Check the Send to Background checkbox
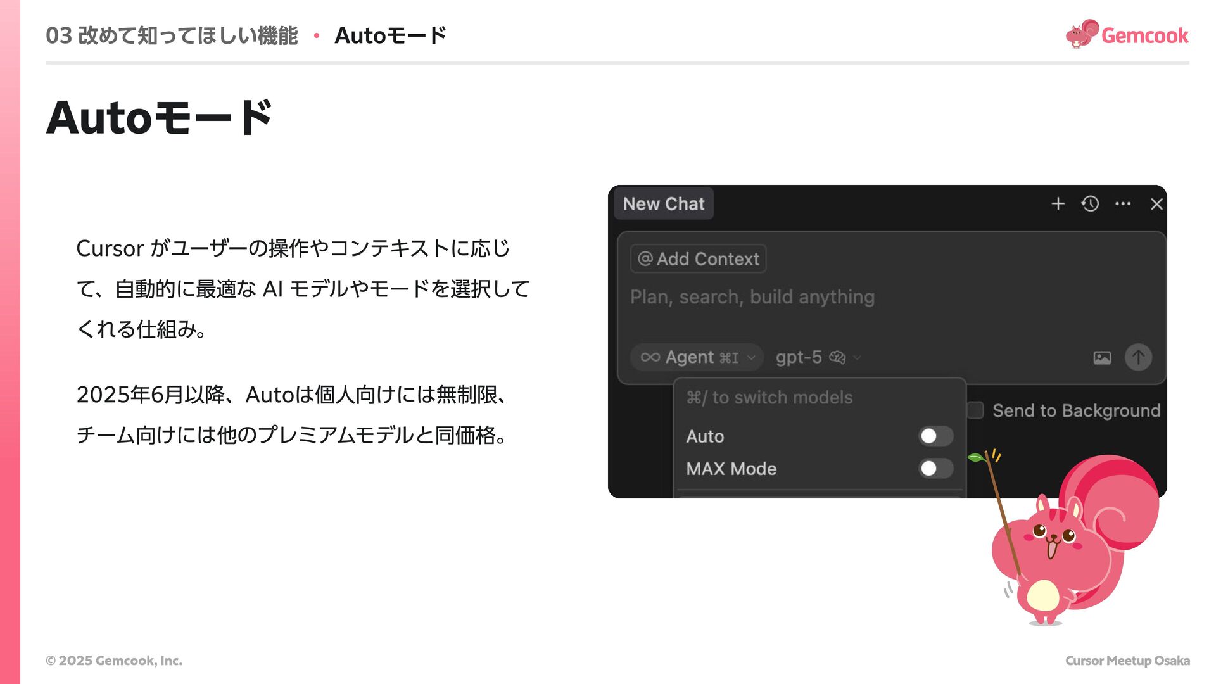The width and height of the screenshot is (1216, 684). coord(975,410)
